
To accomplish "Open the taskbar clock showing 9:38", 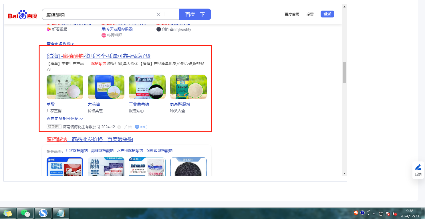I will point(410,213).
